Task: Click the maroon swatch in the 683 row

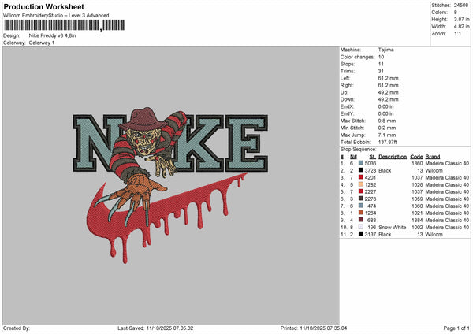Action: 361,220
